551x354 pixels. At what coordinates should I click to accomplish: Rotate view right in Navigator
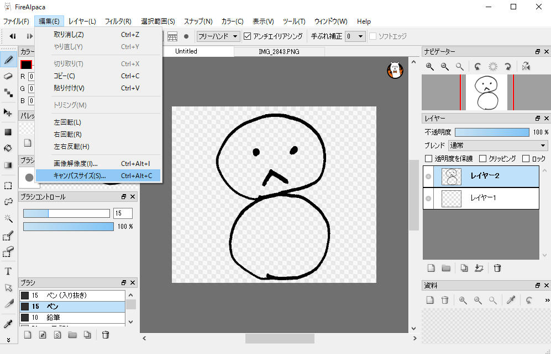coord(508,66)
